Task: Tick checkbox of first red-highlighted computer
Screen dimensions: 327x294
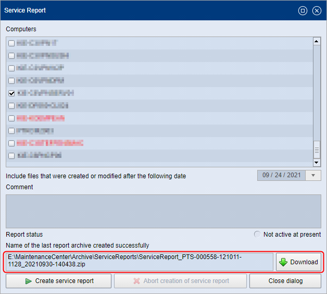Action: click(11, 118)
